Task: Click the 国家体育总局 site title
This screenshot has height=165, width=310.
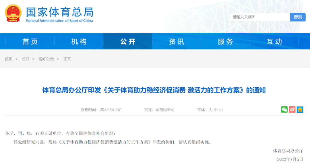Action: click(x=60, y=12)
